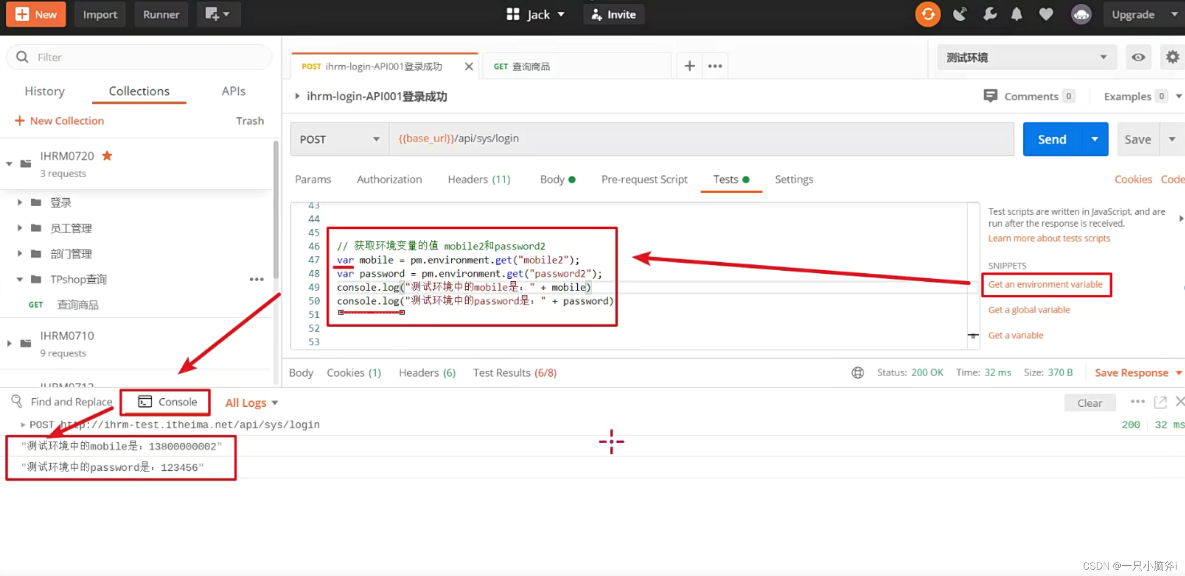Click the workspace grid icon beside Jack
Screen dimensions: 1185x576
513,14
